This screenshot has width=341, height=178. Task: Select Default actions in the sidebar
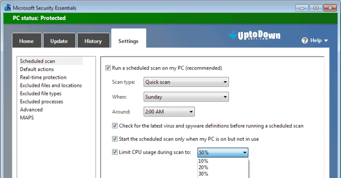37,69
